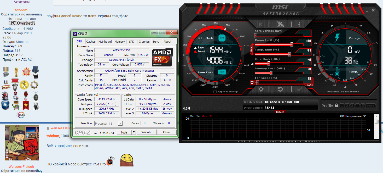Click the profile lock icon
This screenshot has width=383, height=173.
[336, 105]
